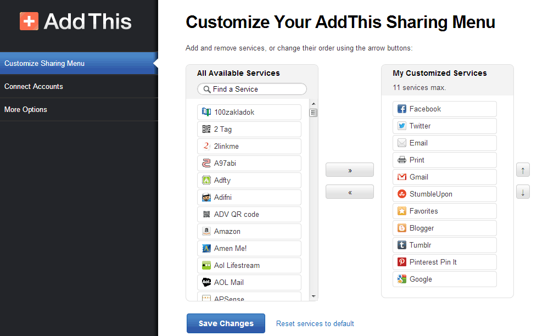Click the Aol Lifestream icon
537x336 pixels.
(x=206, y=265)
